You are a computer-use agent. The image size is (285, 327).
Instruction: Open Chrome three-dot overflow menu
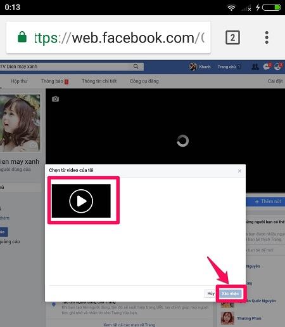(x=267, y=37)
